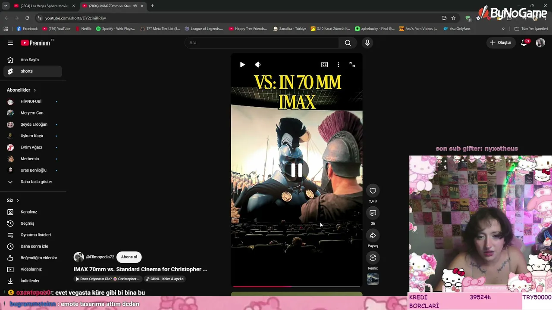The width and height of the screenshot is (552, 310).
Task: Focus the Ara search field
Action: point(262,43)
